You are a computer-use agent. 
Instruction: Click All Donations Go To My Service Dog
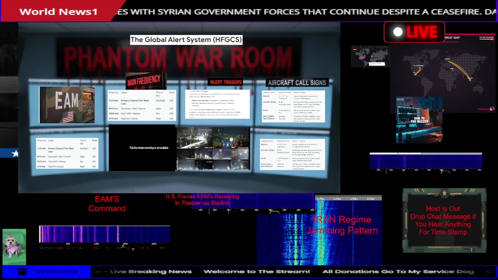tap(398, 271)
